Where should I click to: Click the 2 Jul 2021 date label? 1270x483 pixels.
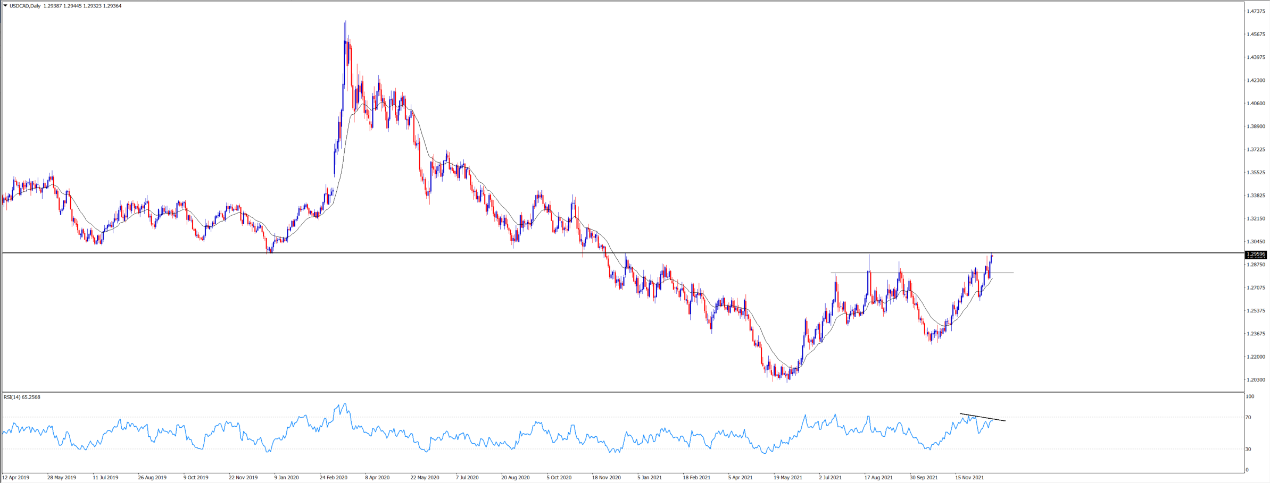tap(831, 478)
